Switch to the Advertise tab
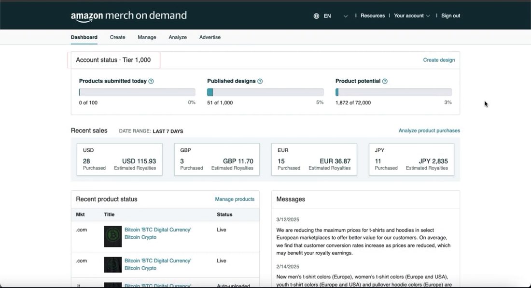The image size is (531, 288). tap(210, 37)
